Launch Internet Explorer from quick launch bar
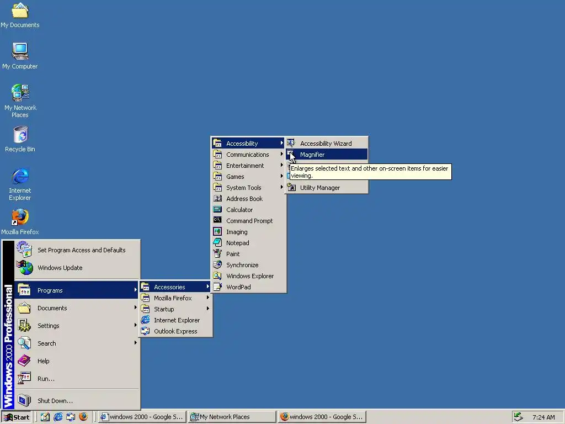Viewport: 565px width, 424px height. coord(58,417)
